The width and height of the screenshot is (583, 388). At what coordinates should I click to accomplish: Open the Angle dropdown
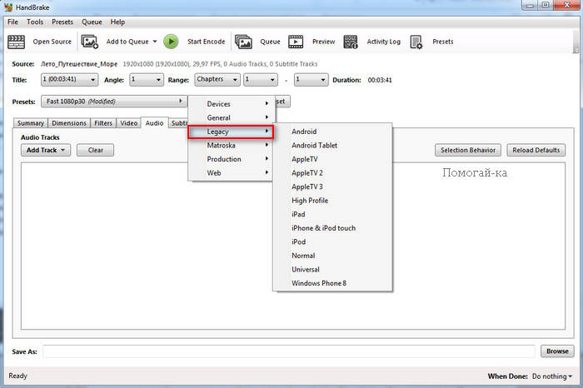click(147, 80)
